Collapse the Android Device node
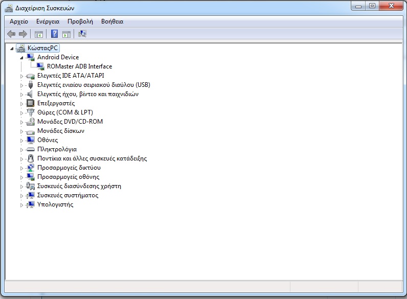The image size is (407, 299). pyautogui.click(x=21, y=58)
